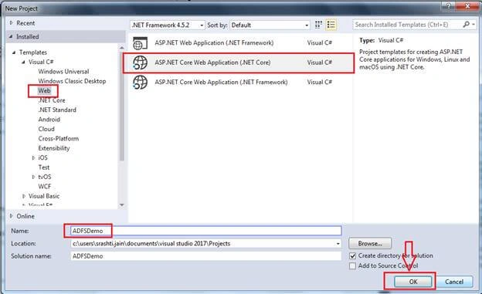This screenshot has height=294, width=482.
Task: Select the .NET Core category
Action: 52,100
